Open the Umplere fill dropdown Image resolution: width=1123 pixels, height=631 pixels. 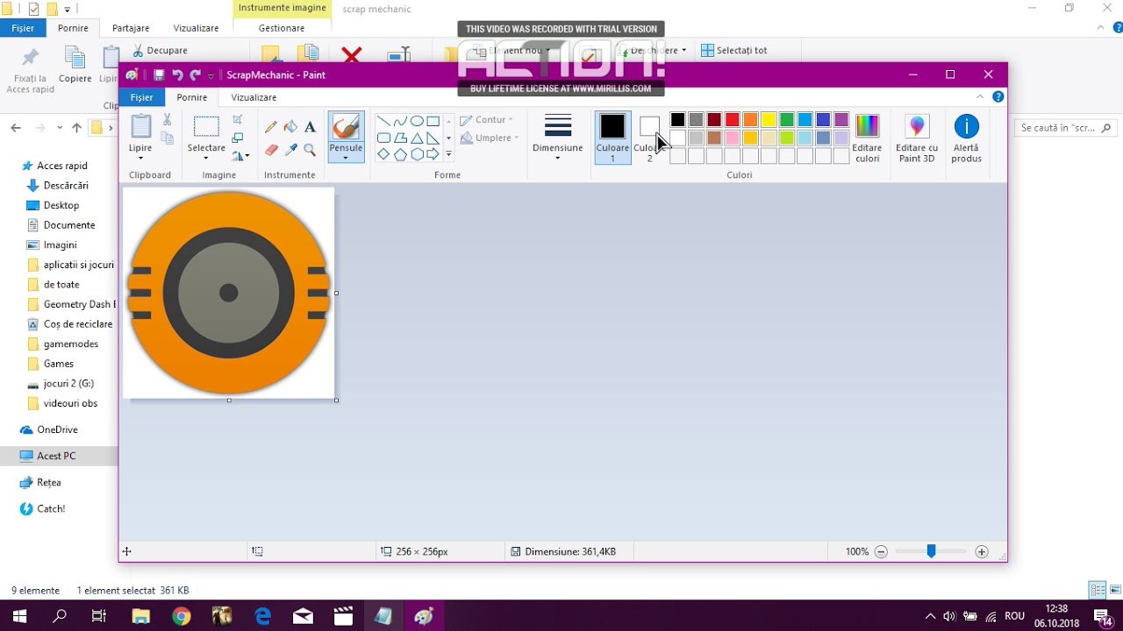pos(488,138)
